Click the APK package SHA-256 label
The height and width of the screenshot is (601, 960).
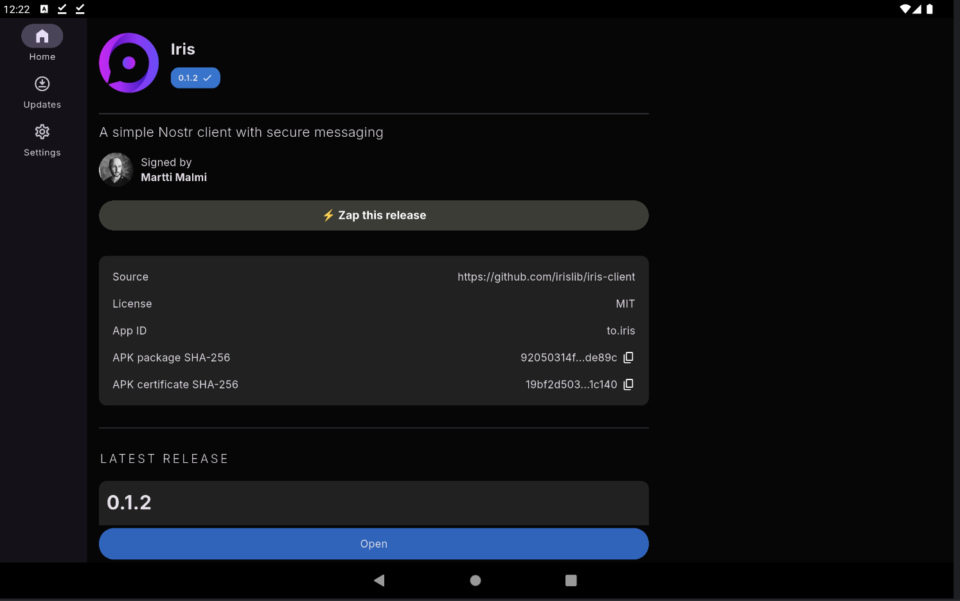(x=172, y=358)
